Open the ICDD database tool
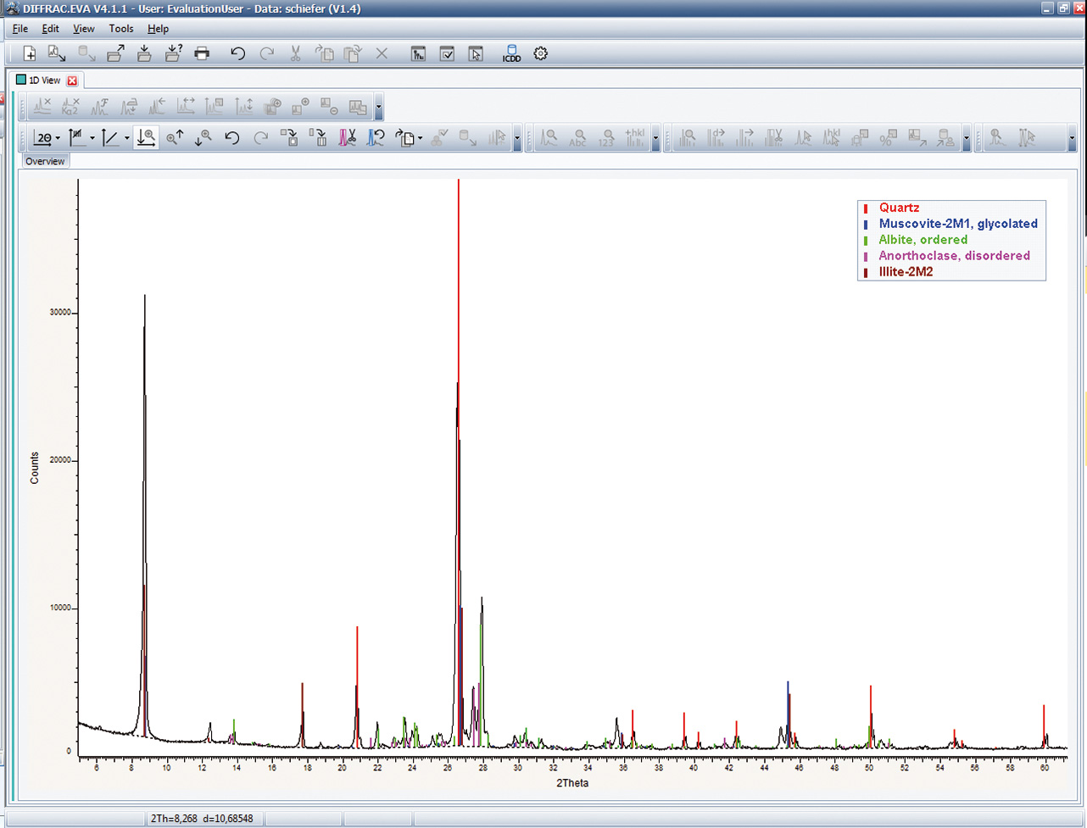This screenshot has height=828, width=1087. click(511, 53)
